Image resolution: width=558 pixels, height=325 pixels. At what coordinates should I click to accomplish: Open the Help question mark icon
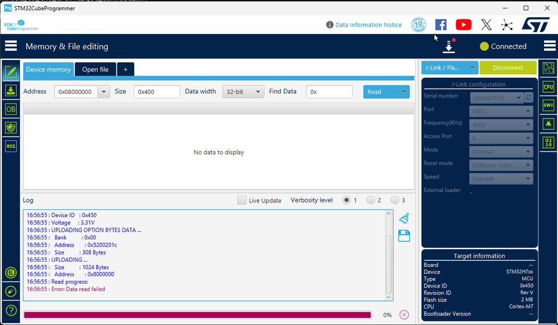(x=11, y=310)
